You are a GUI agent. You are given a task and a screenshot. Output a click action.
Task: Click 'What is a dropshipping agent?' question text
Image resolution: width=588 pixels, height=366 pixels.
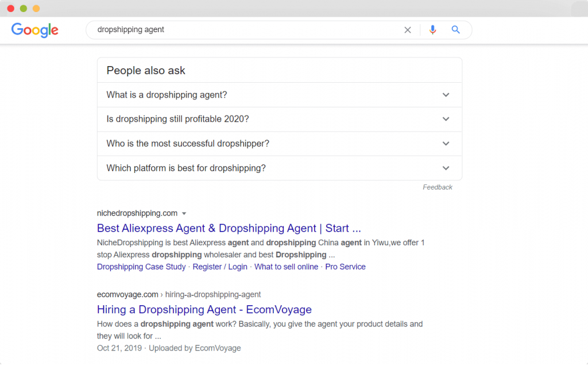(167, 95)
